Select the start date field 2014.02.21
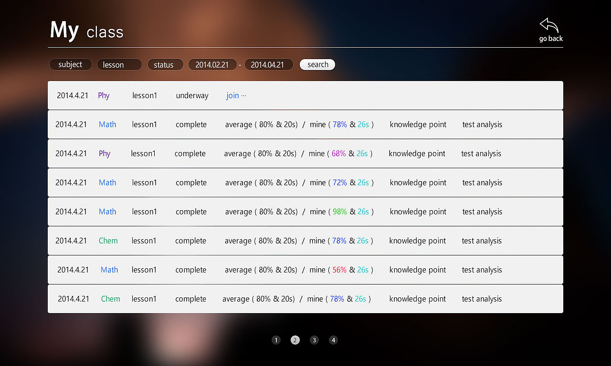611x366 pixels. click(212, 65)
